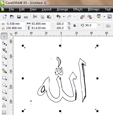The height and width of the screenshot is (115, 113).
Task: Open the Edit menu
Action: (x=22, y=9)
